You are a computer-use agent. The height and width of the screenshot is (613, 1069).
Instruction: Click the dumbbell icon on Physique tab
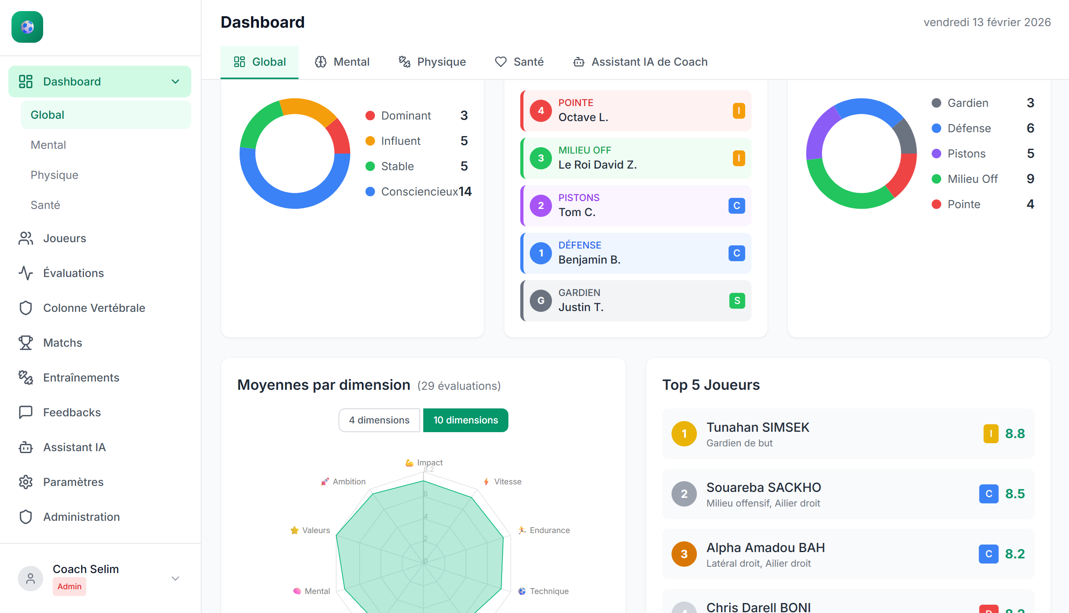point(405,62)
